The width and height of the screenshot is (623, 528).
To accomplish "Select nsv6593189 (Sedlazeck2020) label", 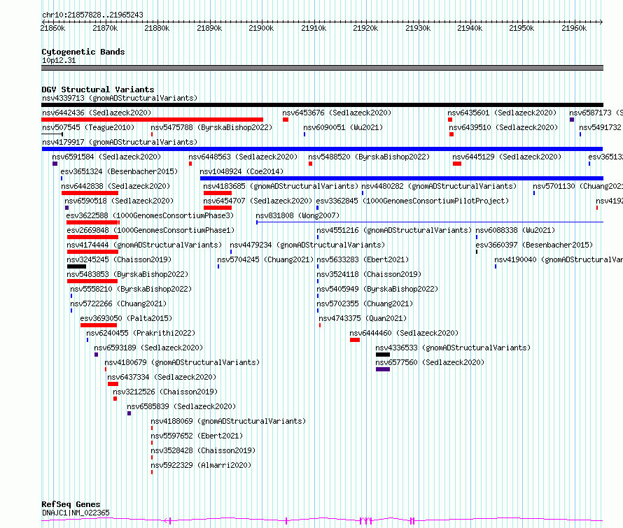I will [148, 348].
